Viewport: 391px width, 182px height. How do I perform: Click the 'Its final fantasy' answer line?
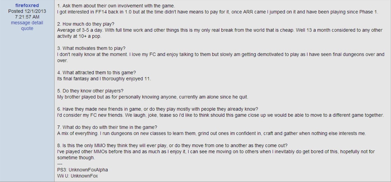(104, 79)
